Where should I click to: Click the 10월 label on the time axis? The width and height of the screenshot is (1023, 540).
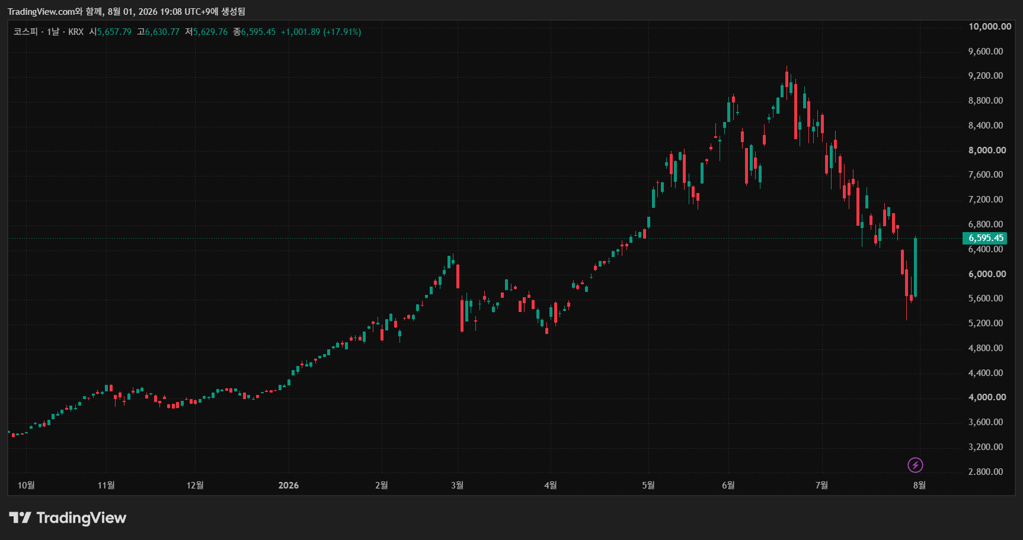(26, 486)
